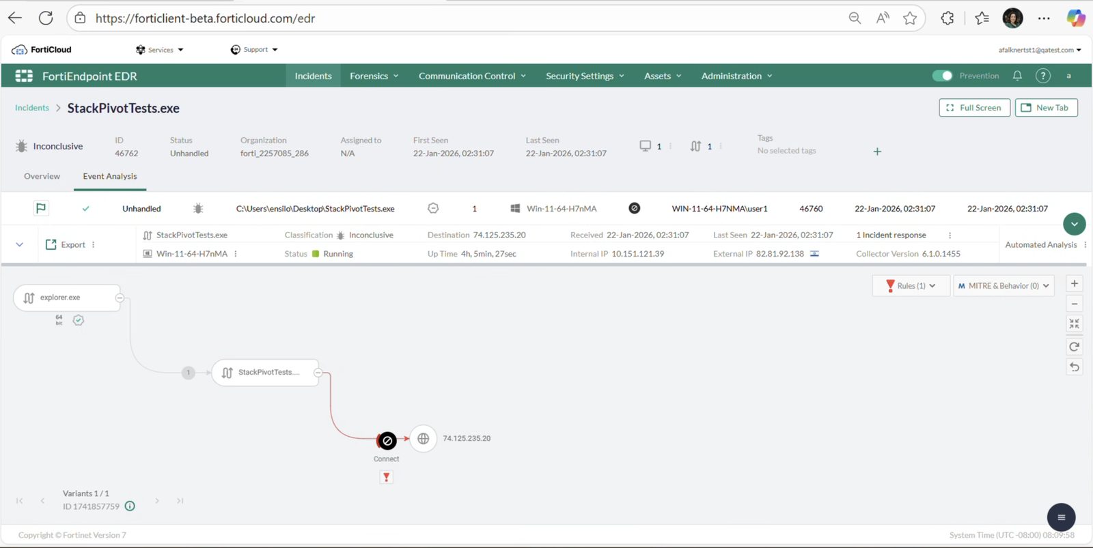
Task: Open browser zoom magnifier icon
Action: click(855, 18)
